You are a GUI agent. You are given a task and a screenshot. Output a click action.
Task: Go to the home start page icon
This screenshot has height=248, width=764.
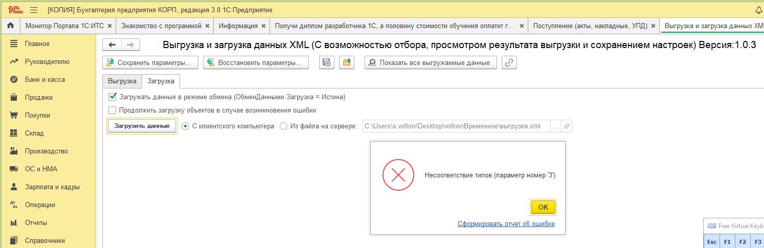click(x=10, y=26)
